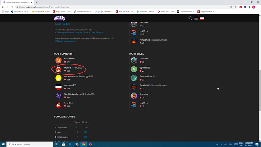Click Windows taskbar search box
The height and width of the screenshot is (147, 261).
(x=30, y=144)
